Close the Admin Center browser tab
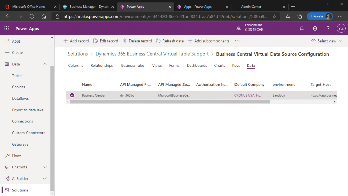 tap(284, 7)
